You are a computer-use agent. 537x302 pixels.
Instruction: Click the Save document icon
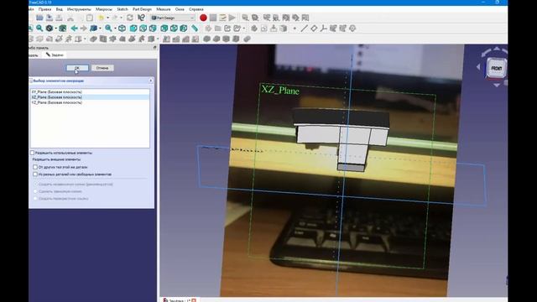[50, 18]
